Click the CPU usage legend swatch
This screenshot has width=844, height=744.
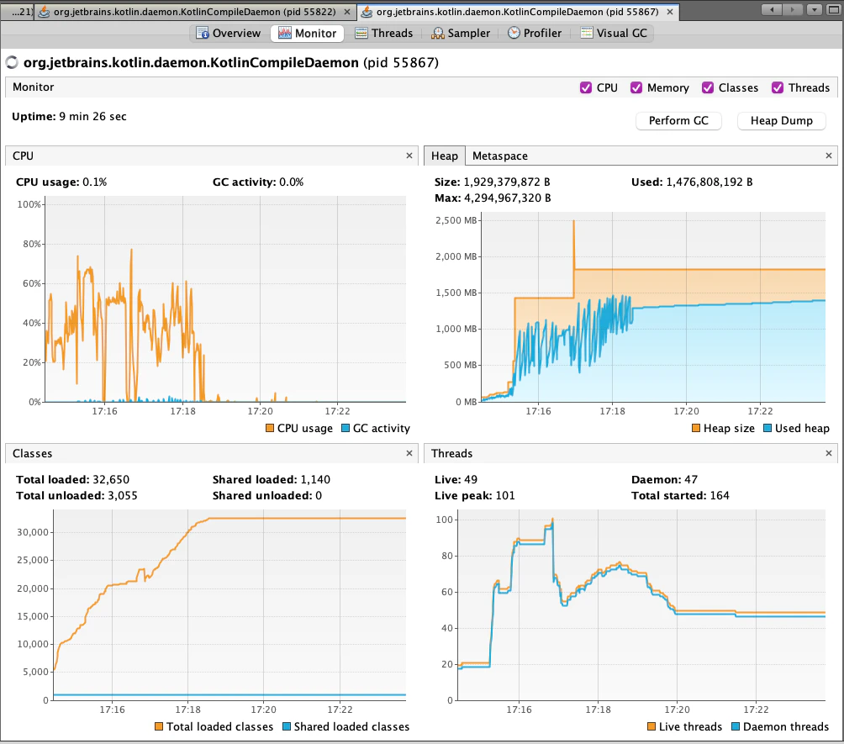[x=270, y=429]
